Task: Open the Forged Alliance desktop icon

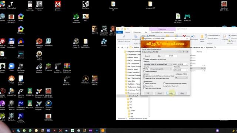Action: 39,55
